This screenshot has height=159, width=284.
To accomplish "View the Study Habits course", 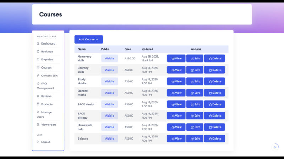I will 176,81.
